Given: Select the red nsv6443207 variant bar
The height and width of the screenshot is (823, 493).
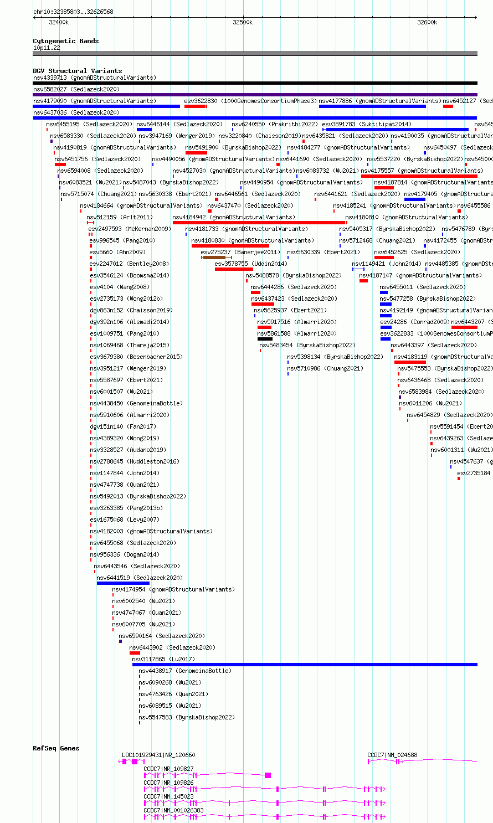Looking at the screenshot, I should (x=464, y=327).
